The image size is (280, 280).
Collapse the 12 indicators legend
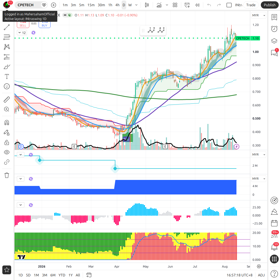click(x=22, y=33)
